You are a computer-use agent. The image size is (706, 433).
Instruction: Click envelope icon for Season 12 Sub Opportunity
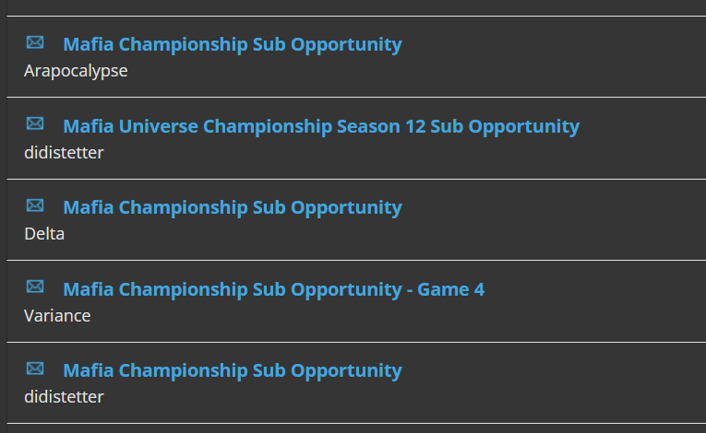[x=35, y=123]
